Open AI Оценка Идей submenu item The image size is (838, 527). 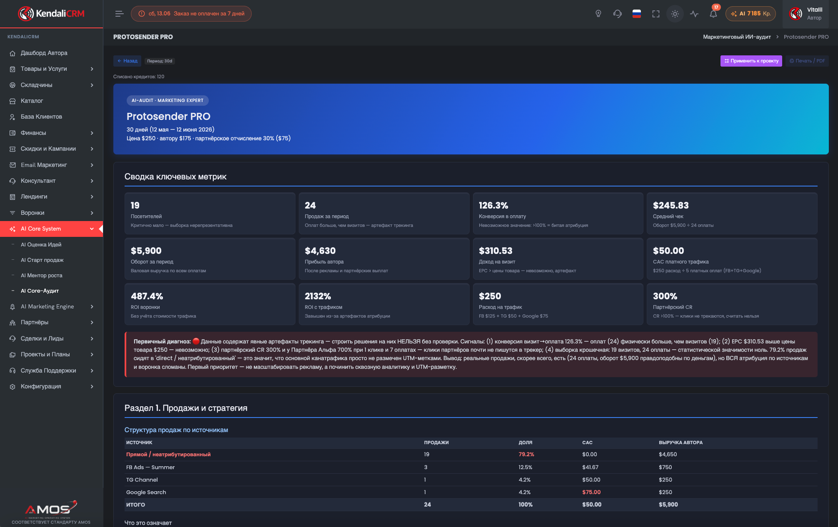pyautogui.click(x=41, y=244)
